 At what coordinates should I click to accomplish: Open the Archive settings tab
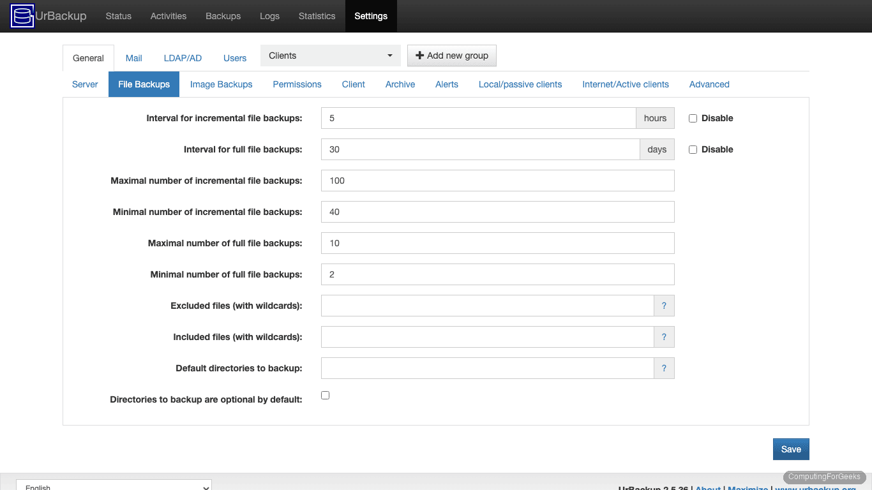point(400,84)
